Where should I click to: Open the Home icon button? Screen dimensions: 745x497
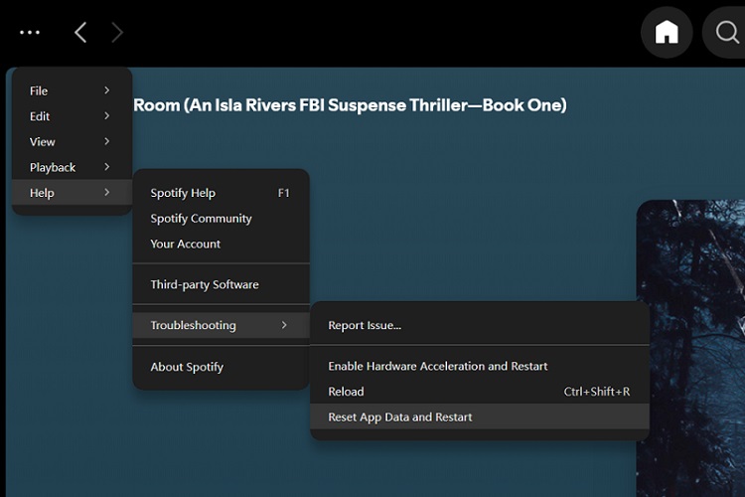pyautogui.click(x=667, y=33)
